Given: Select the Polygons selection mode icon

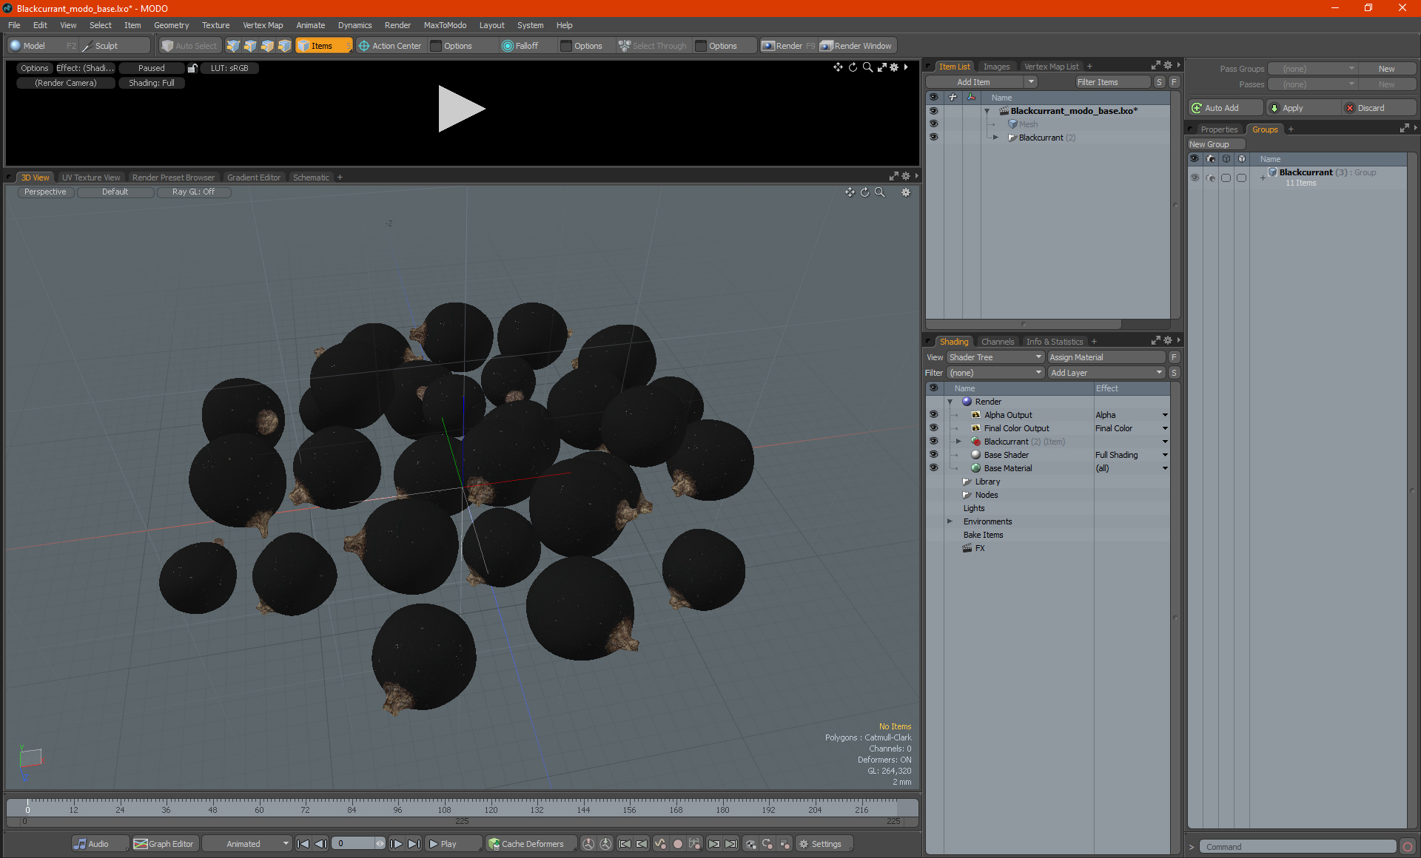Looking at the screenshot, I should 267,46.
